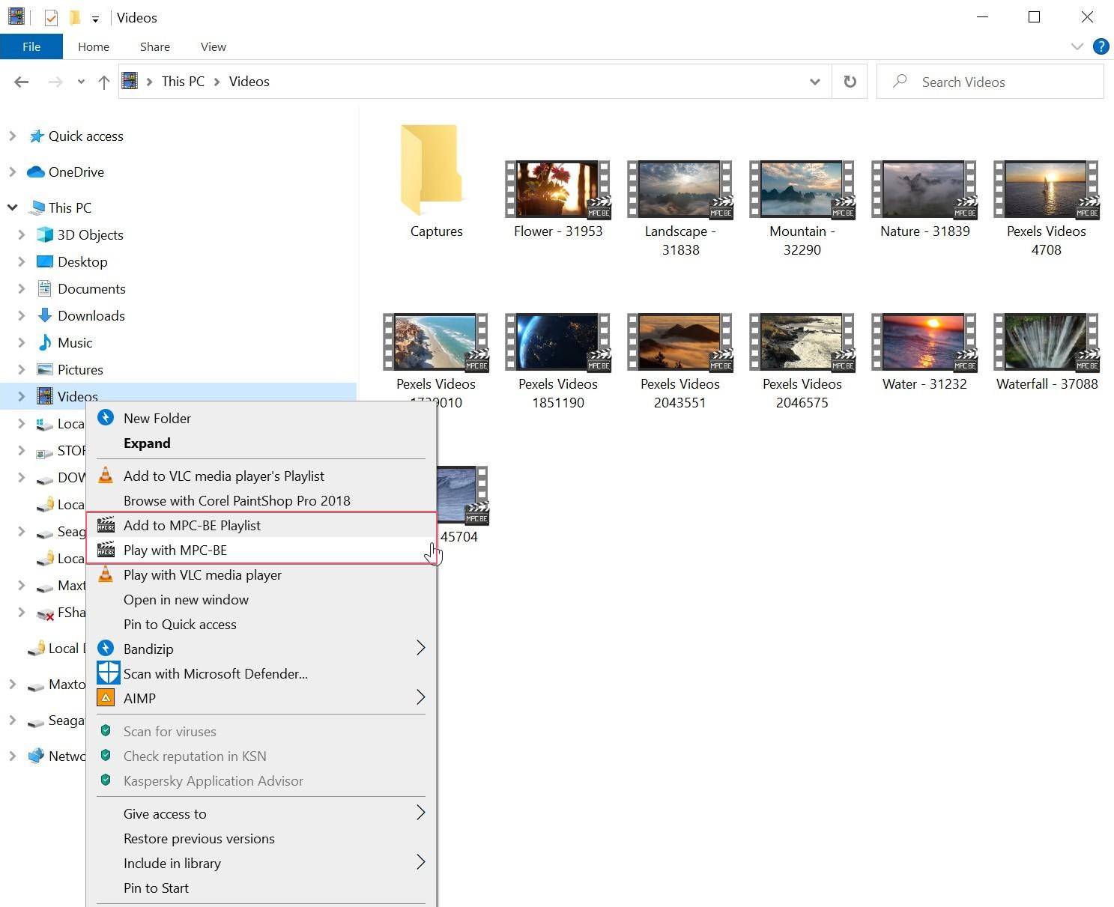Click the MPC-BE clapperboard icon beside Play with MPC-BE
Image resolution: width=1114 pixels, height=907 pixels.
(x=106, y=550)
